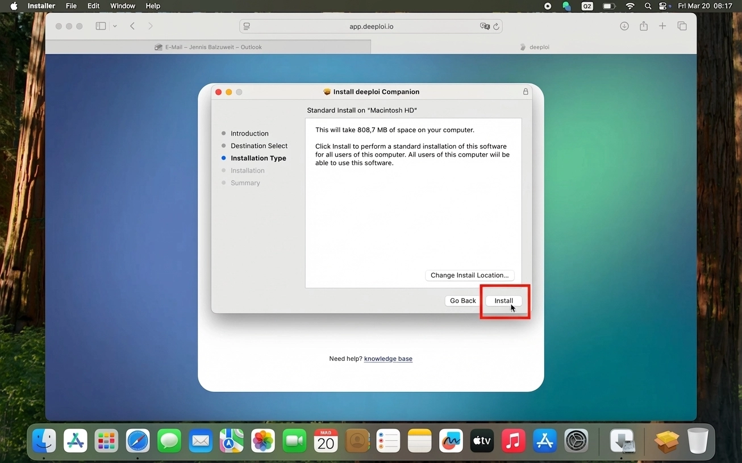The image size is (742, 463).
Task: Open a new Safari tab
Action: tap(662, 26)
